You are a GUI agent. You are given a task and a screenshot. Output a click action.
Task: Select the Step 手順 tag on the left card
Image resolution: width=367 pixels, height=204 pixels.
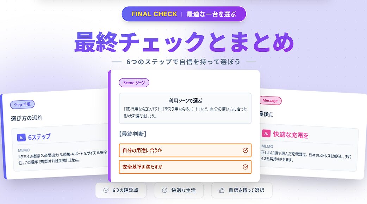23,104
